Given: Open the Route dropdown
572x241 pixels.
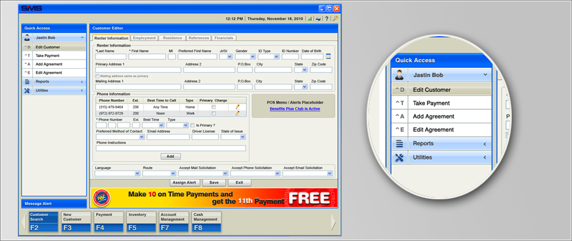Looking at the screenshot, I should pyautogui.click(x=159, y=174).
